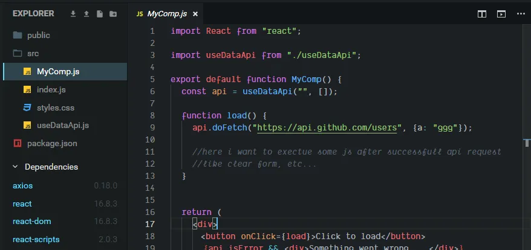Viewport: 531px width, 250px height.
Task: Click the JS icon beside useDataApi.js
Action: 27,126
